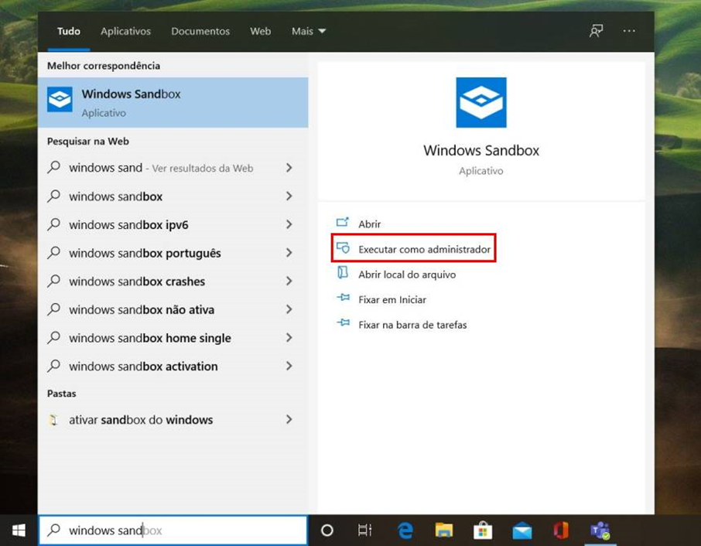Select suggestion 'windows sandbox ipv6'
Image resolution: width=701 pixels, height=546 pixels.
point(173,224)
